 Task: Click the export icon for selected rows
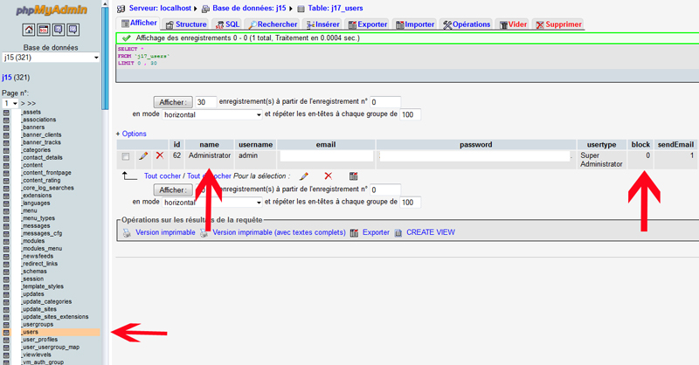[353, 176]
